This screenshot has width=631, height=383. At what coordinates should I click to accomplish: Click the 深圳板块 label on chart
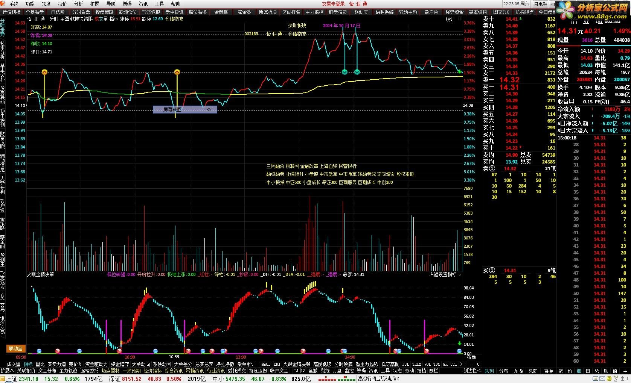coord(297,26)
